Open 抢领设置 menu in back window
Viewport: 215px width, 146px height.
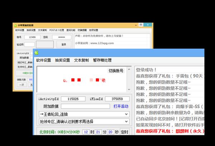coord(94,30)
